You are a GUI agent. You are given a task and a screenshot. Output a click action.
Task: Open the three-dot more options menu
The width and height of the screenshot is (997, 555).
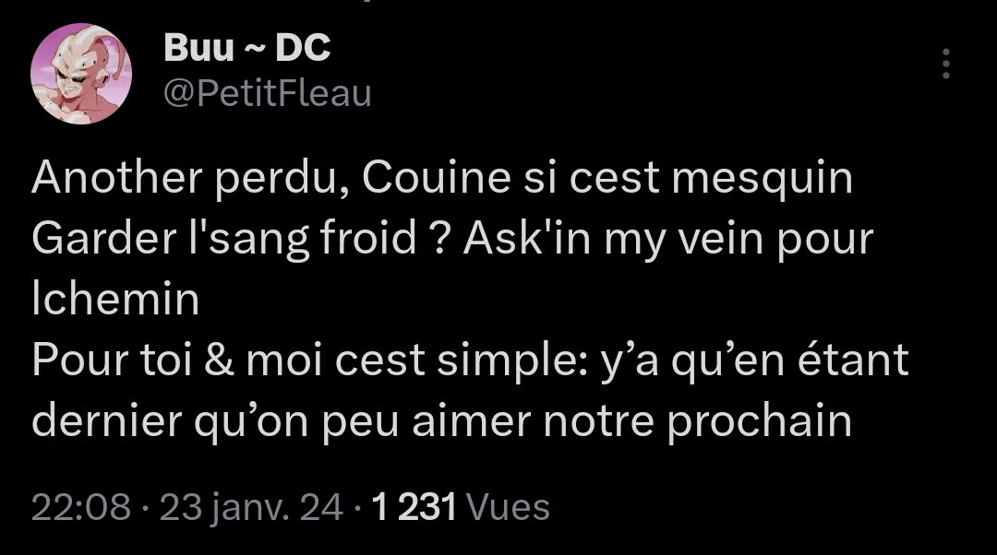coord(946,64)
